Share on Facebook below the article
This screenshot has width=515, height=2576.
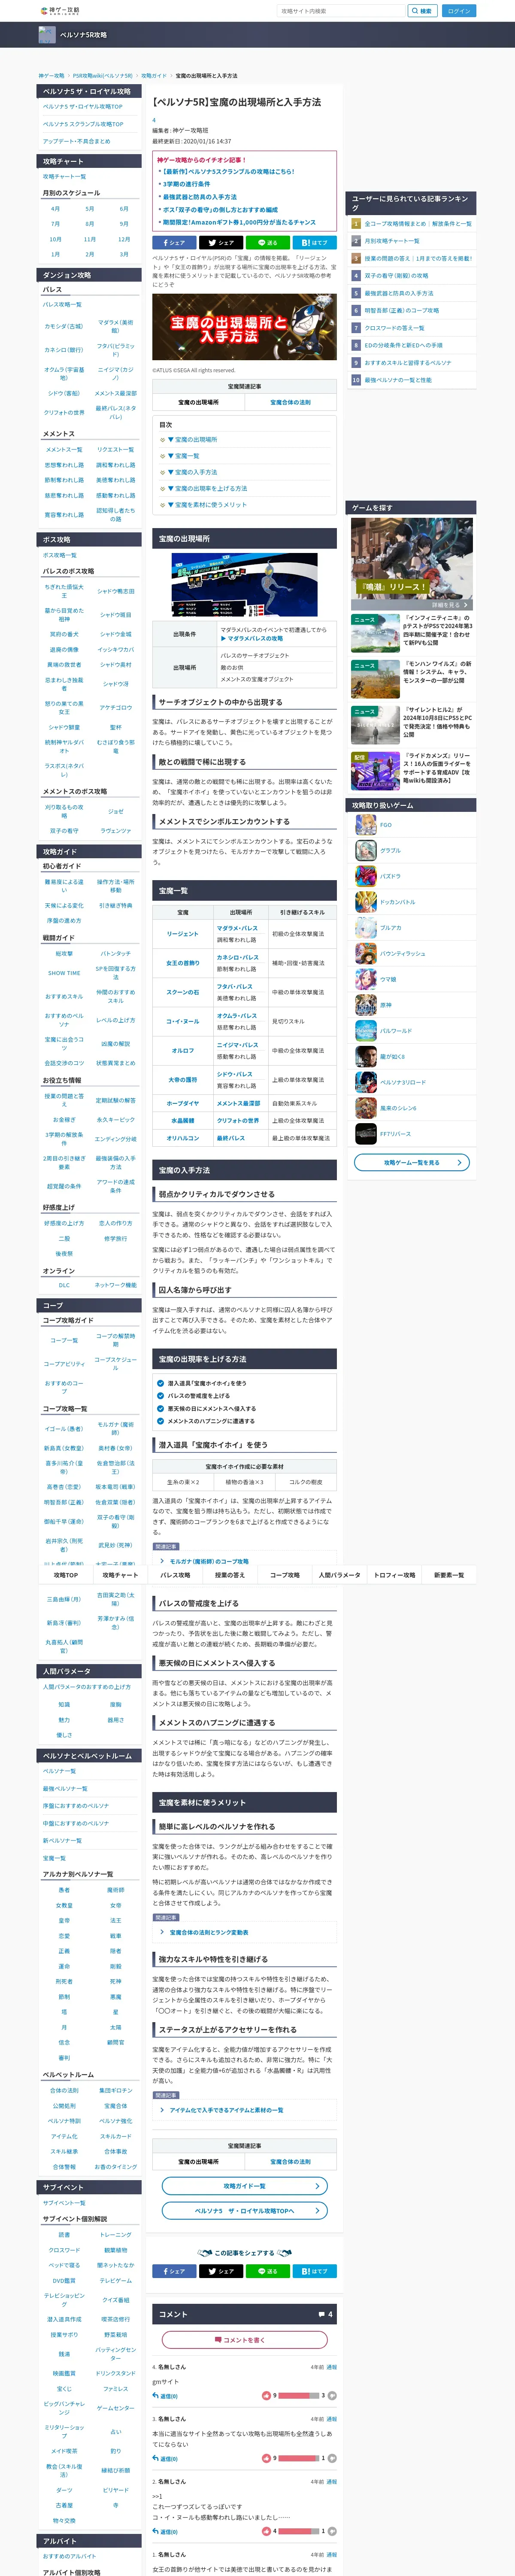pyautogui.click(x=173, y=2271)
